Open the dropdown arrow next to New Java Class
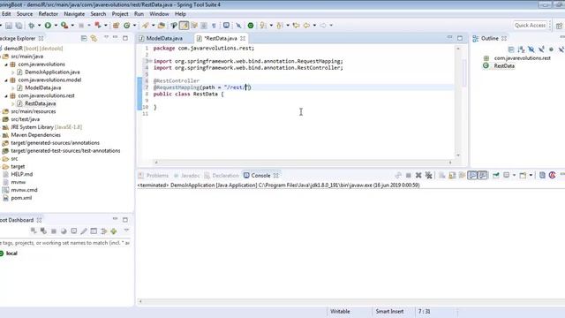 134,26
